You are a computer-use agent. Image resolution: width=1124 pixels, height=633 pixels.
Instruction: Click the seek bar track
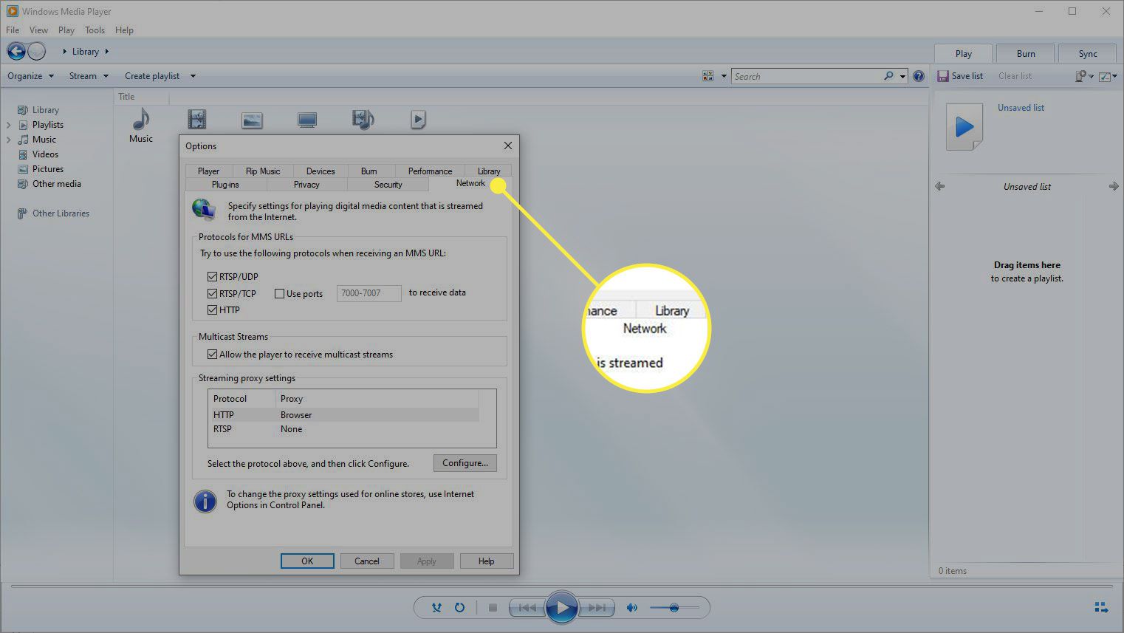(x=562, y=586)
